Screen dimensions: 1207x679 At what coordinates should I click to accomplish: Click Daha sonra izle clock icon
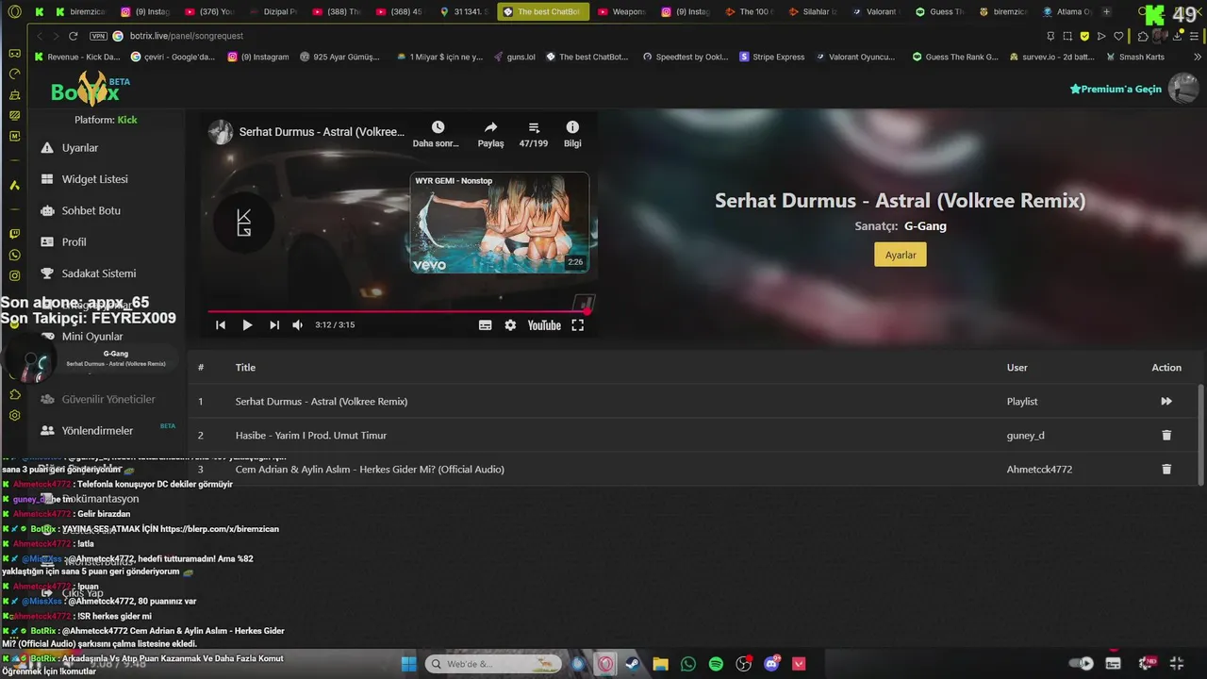tap(438, 127)
